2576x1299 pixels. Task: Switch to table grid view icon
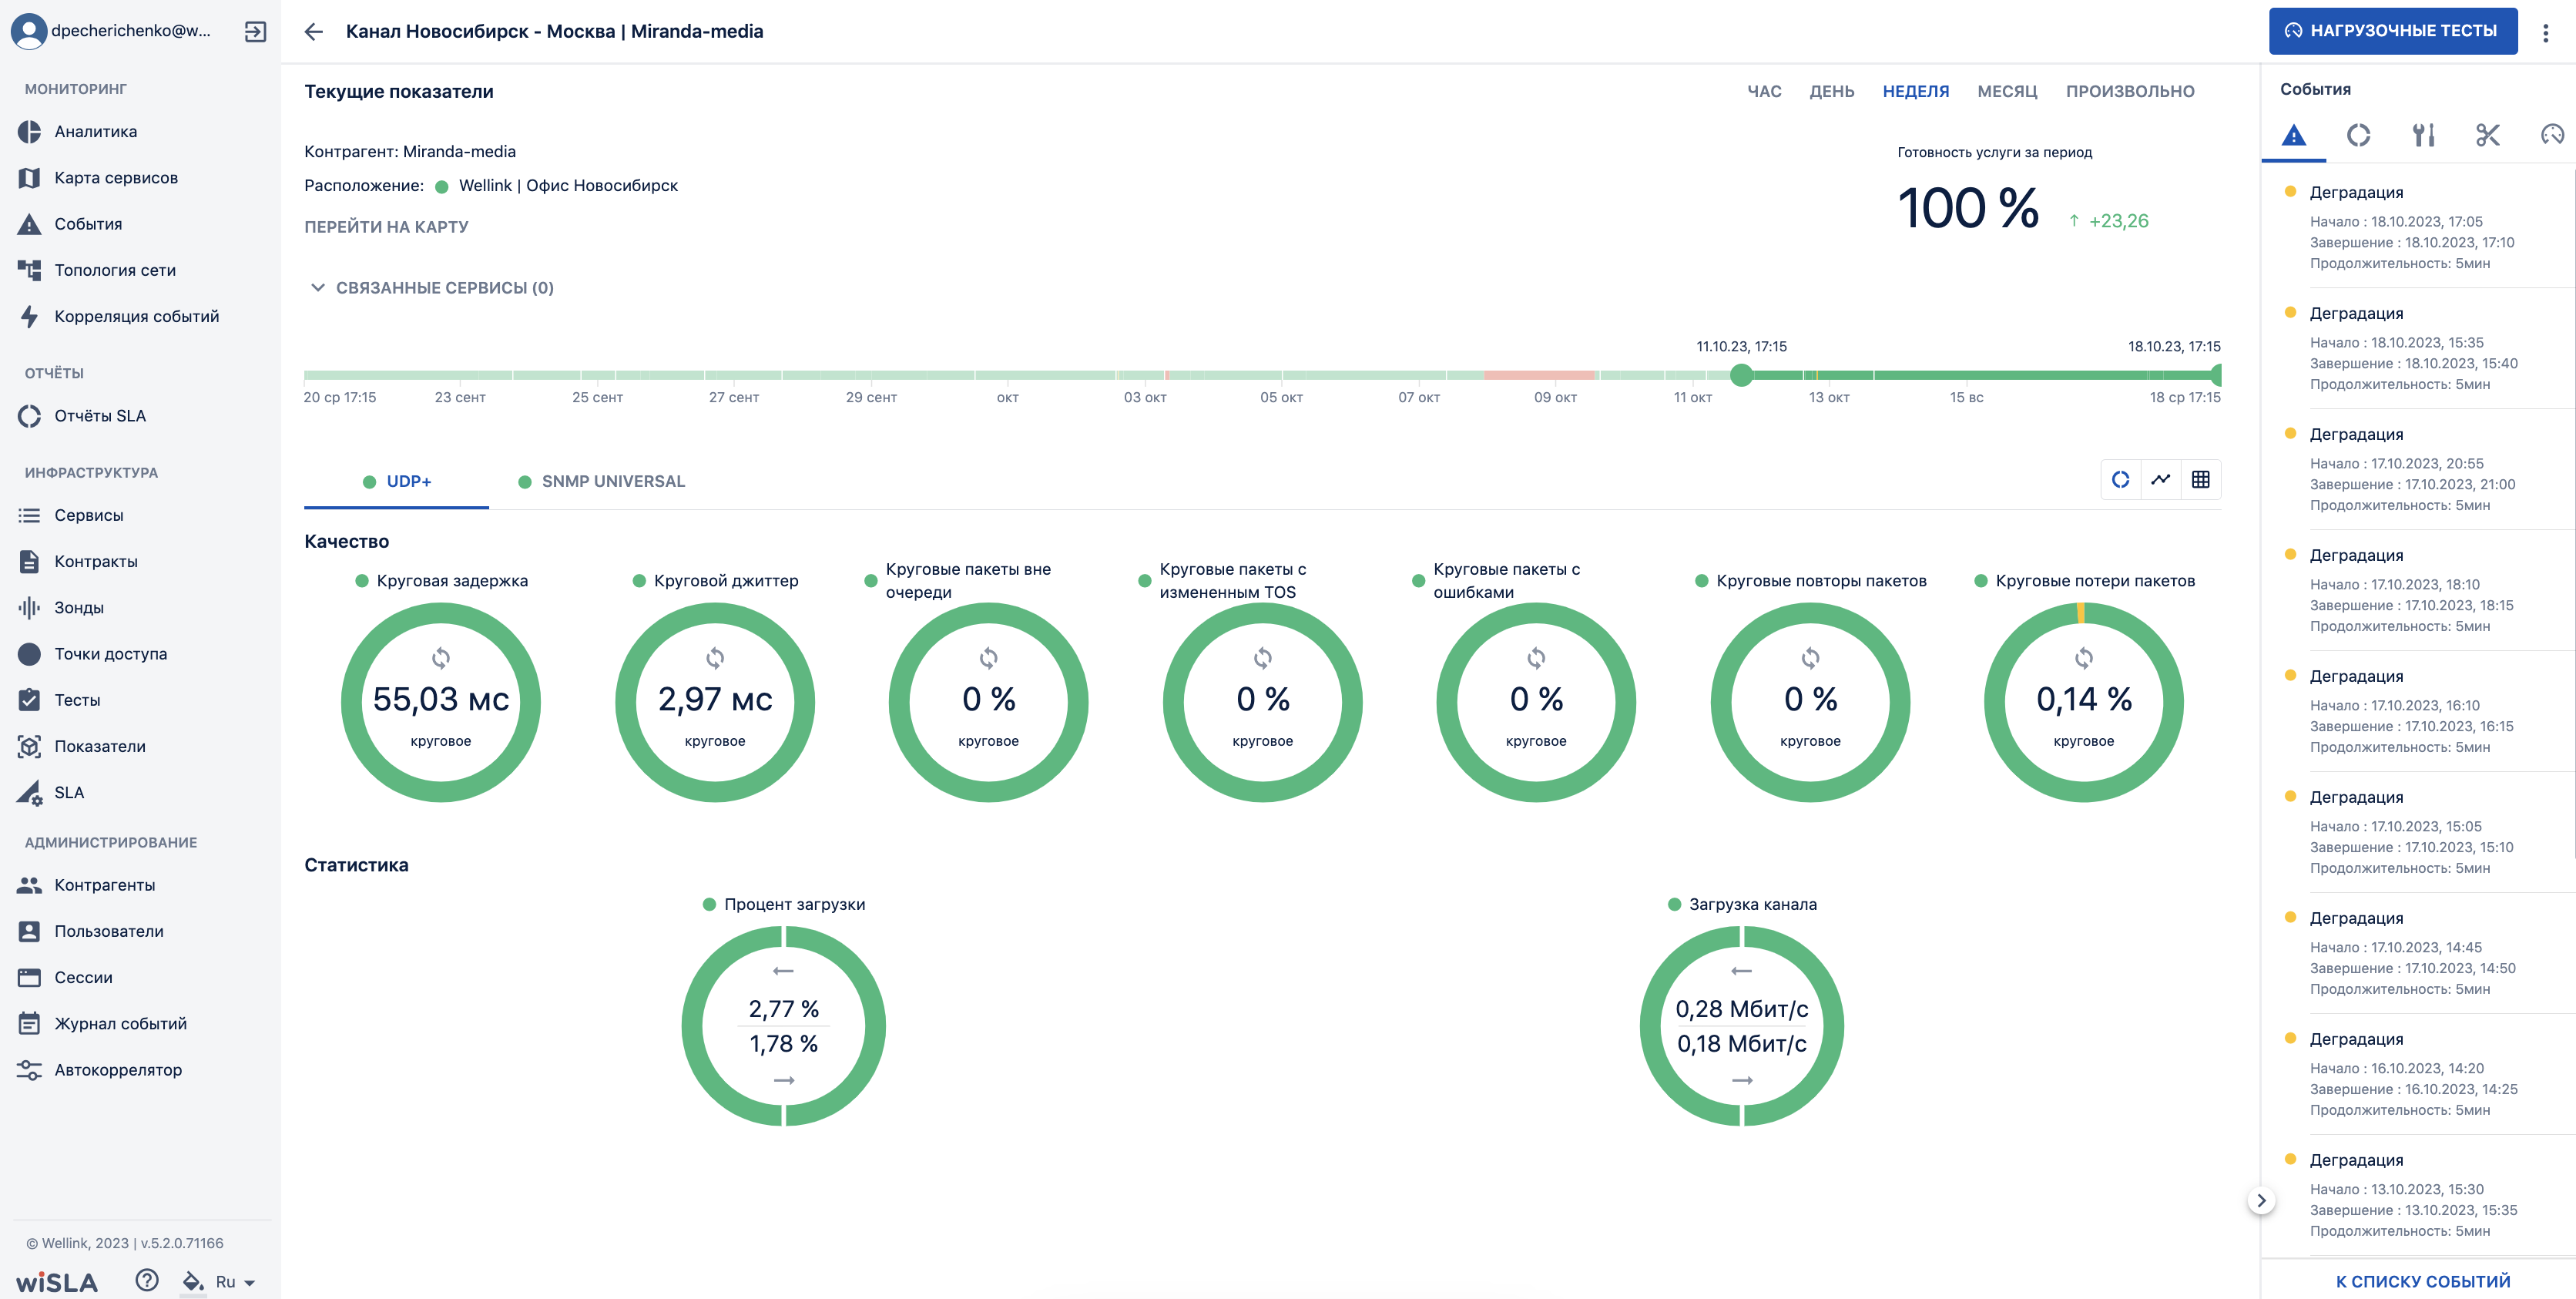(x=2201, y=479)
